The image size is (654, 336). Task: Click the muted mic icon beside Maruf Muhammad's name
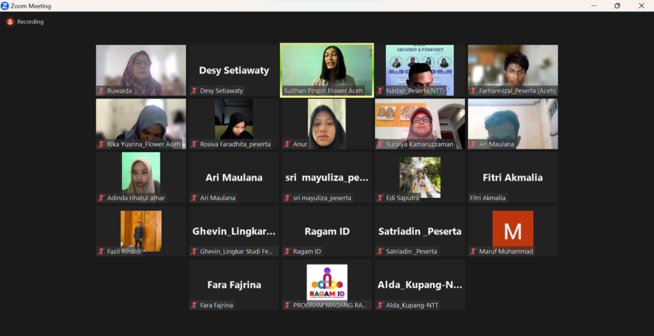473,252
